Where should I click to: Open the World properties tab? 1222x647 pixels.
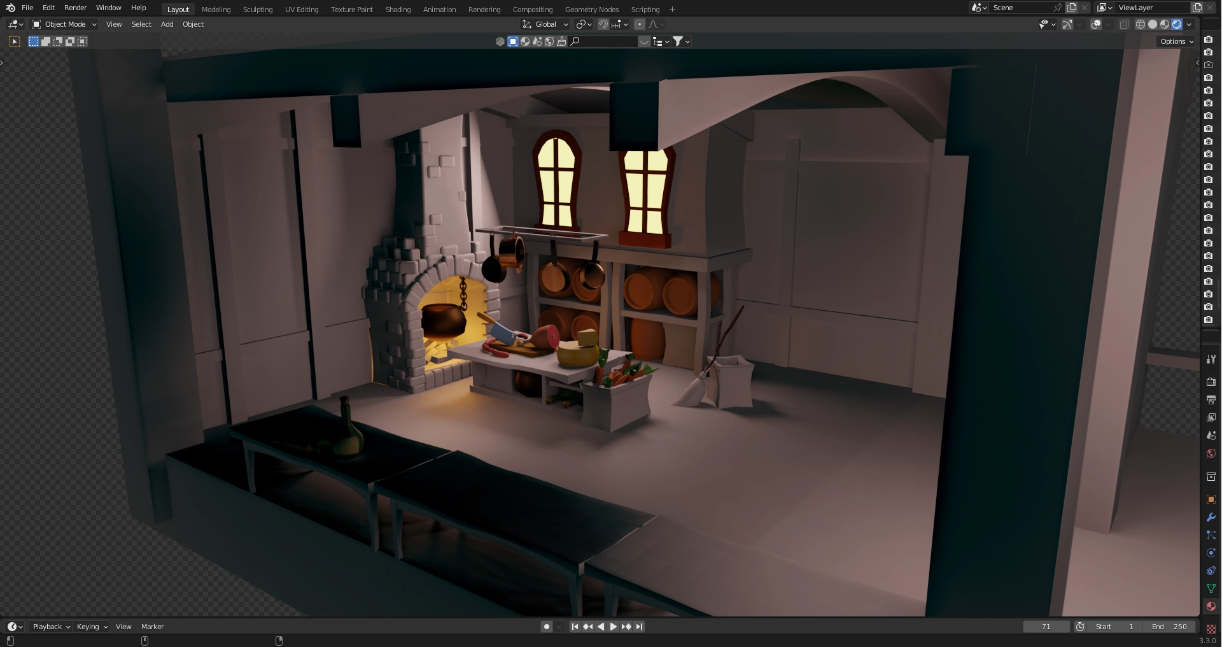click(1211, 453)
